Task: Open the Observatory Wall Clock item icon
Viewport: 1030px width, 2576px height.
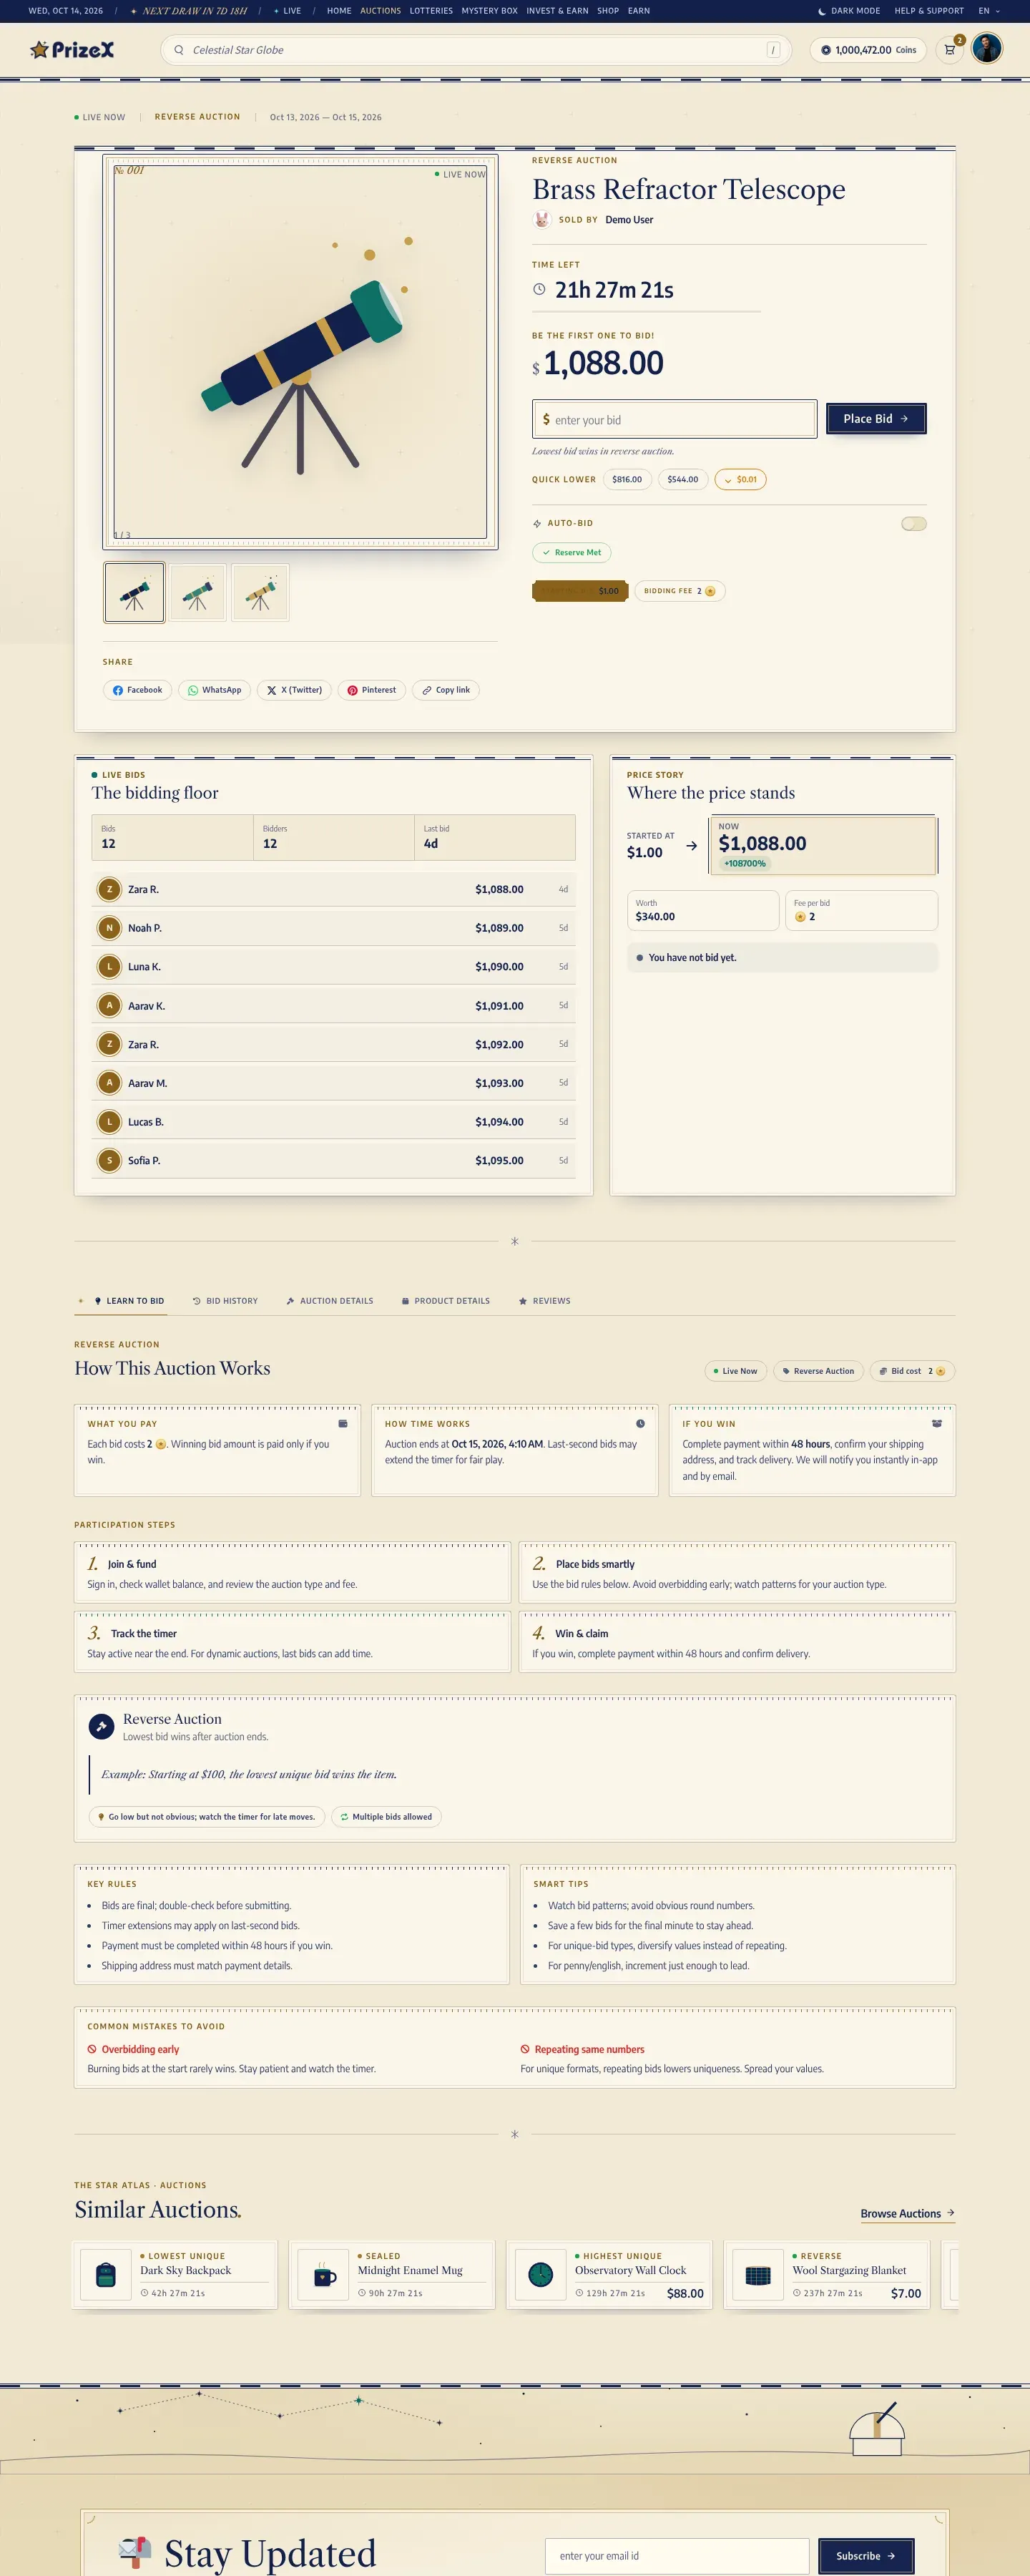Action: coord(541,2275)
